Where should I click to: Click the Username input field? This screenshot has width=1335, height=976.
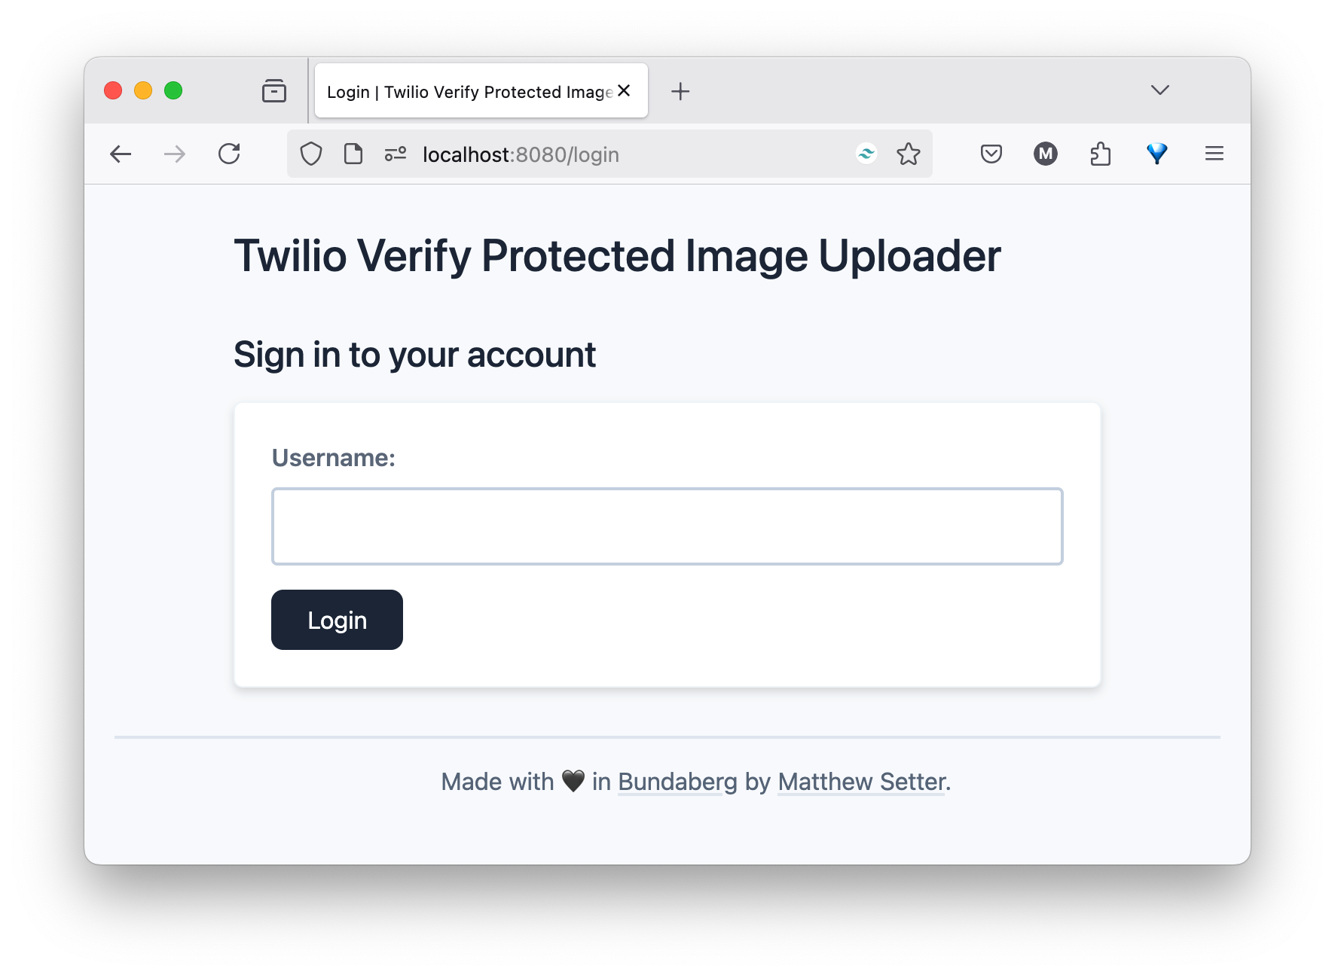[x=667, y=526]
